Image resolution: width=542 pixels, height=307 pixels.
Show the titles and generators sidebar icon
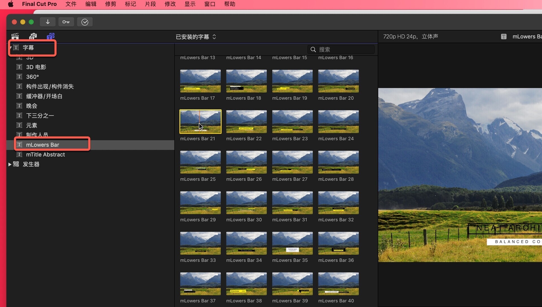coord(51,36)
